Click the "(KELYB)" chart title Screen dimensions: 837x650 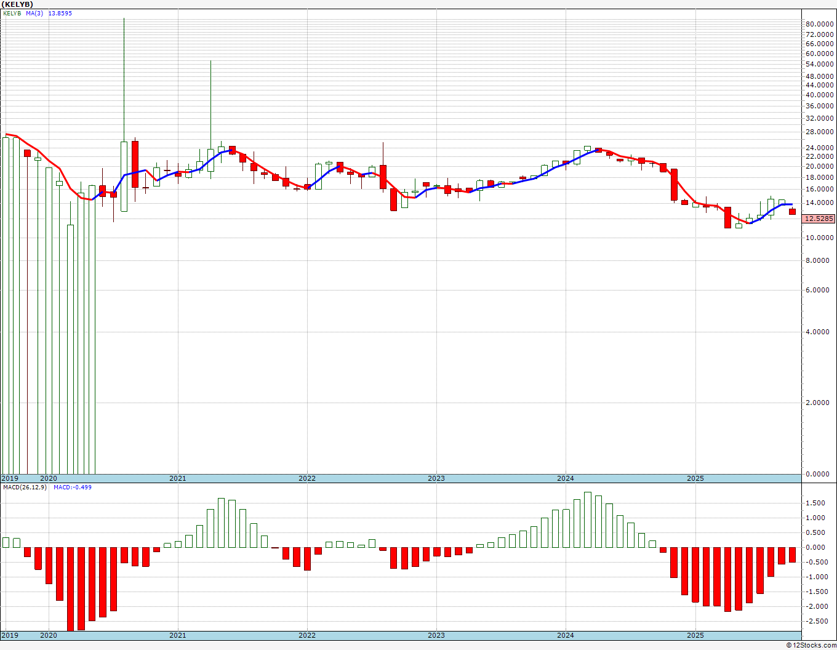(x=17, y=4)
